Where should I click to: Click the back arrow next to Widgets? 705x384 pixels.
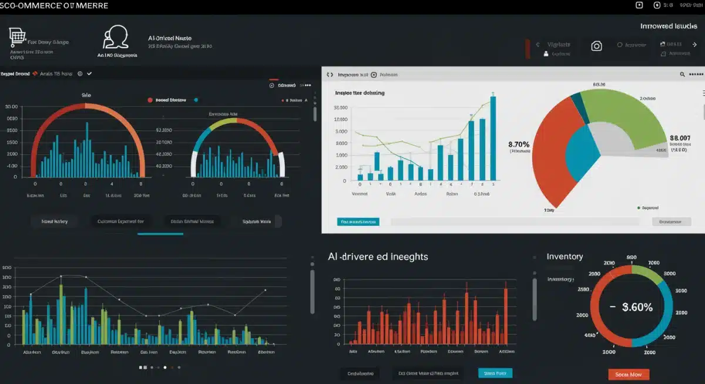click(x=538, y=43)
